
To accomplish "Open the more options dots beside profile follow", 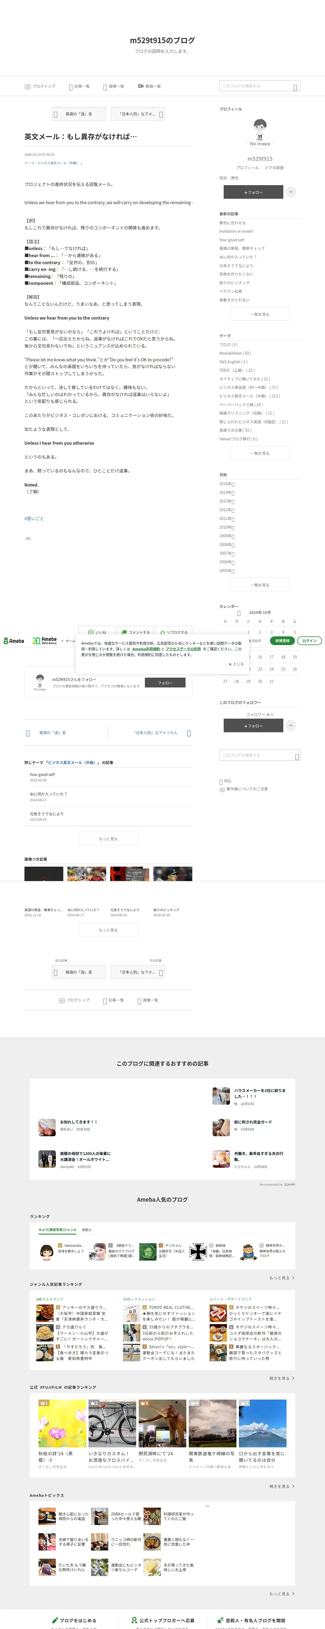I will click(x=290, y=192).
